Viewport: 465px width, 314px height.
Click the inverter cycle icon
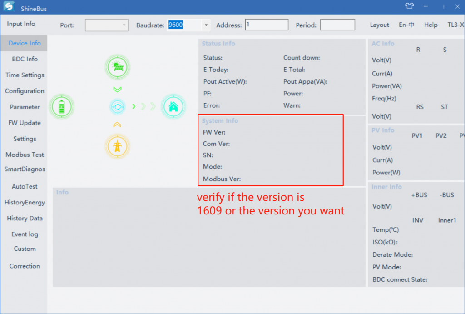pyautogui.click(x=118, y=106)
